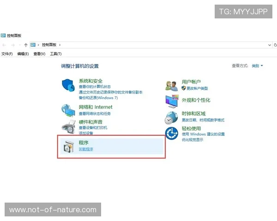Open 系统和安全 category link

point(90,81)
